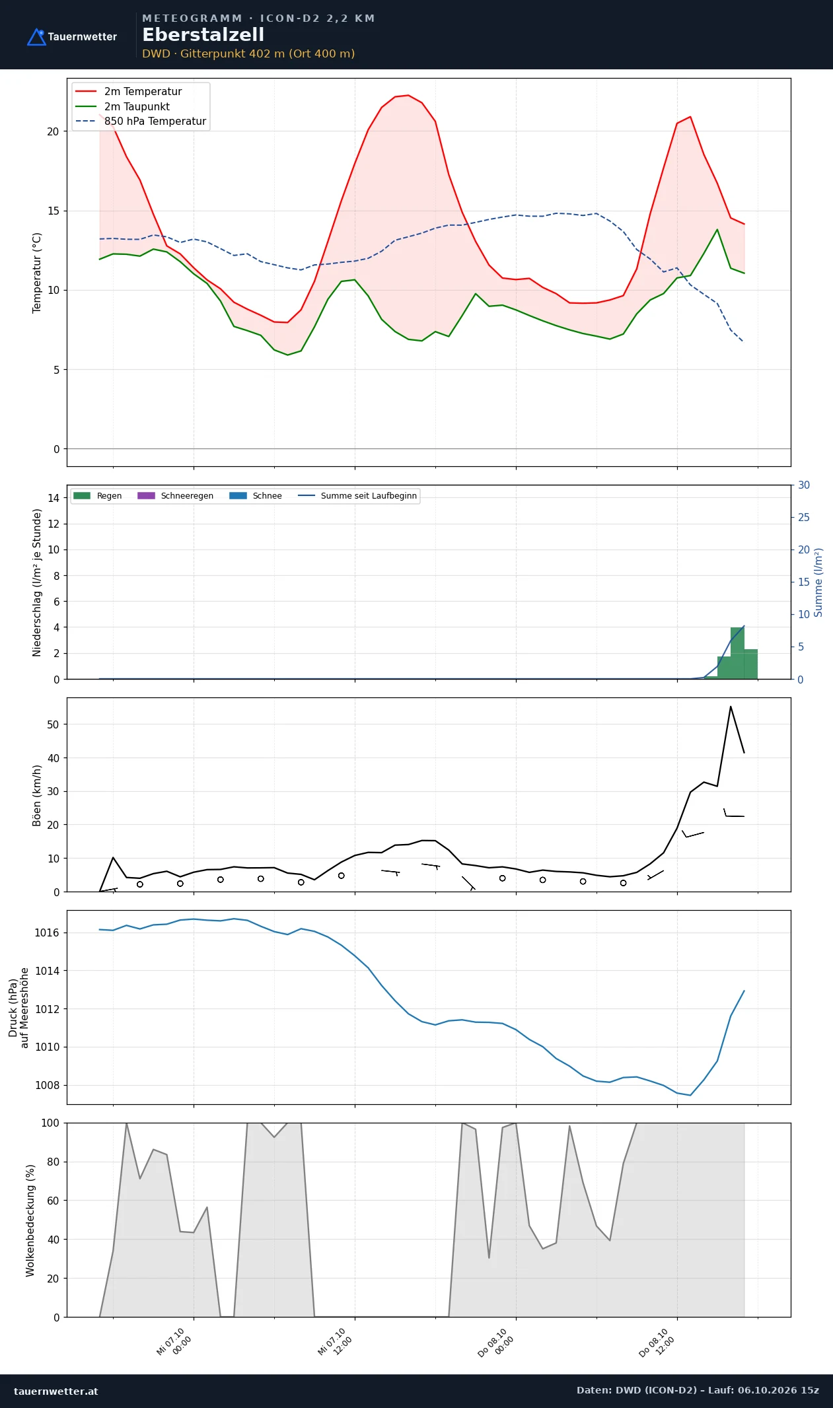Click the 'Druck (hPa) auf Meereshöhe' axis label
The height and width of the screenshot is (1408, 833).
(18, 1008)
